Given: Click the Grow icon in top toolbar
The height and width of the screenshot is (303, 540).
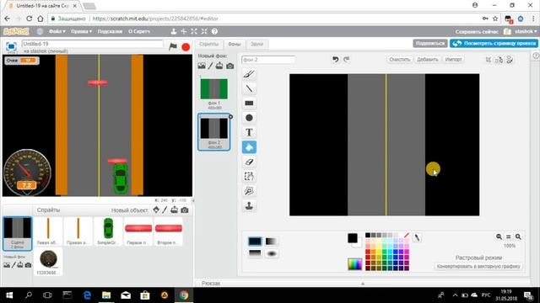Looking at the screenshot, I should tap(194, 31).
